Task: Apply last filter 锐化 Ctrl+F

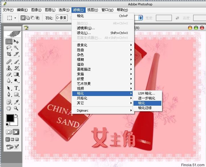Action: point(102,16)
